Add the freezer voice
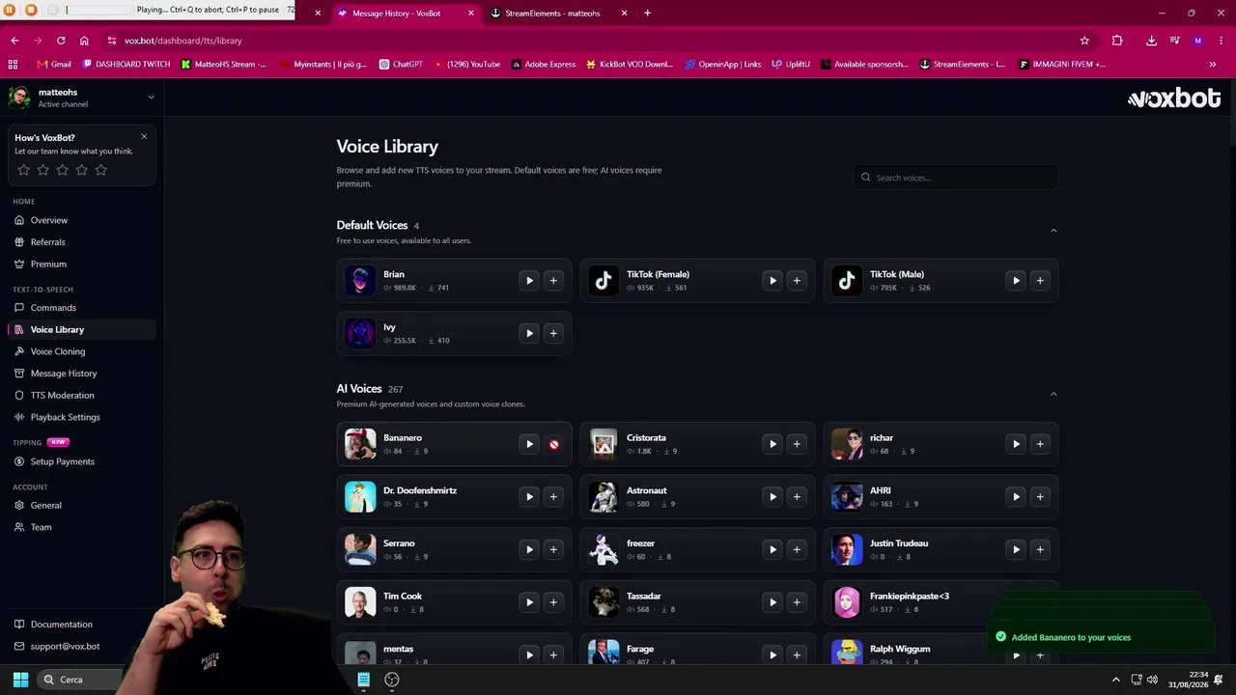Viewport: 1236px width, 695px height. tap(797, 549)
